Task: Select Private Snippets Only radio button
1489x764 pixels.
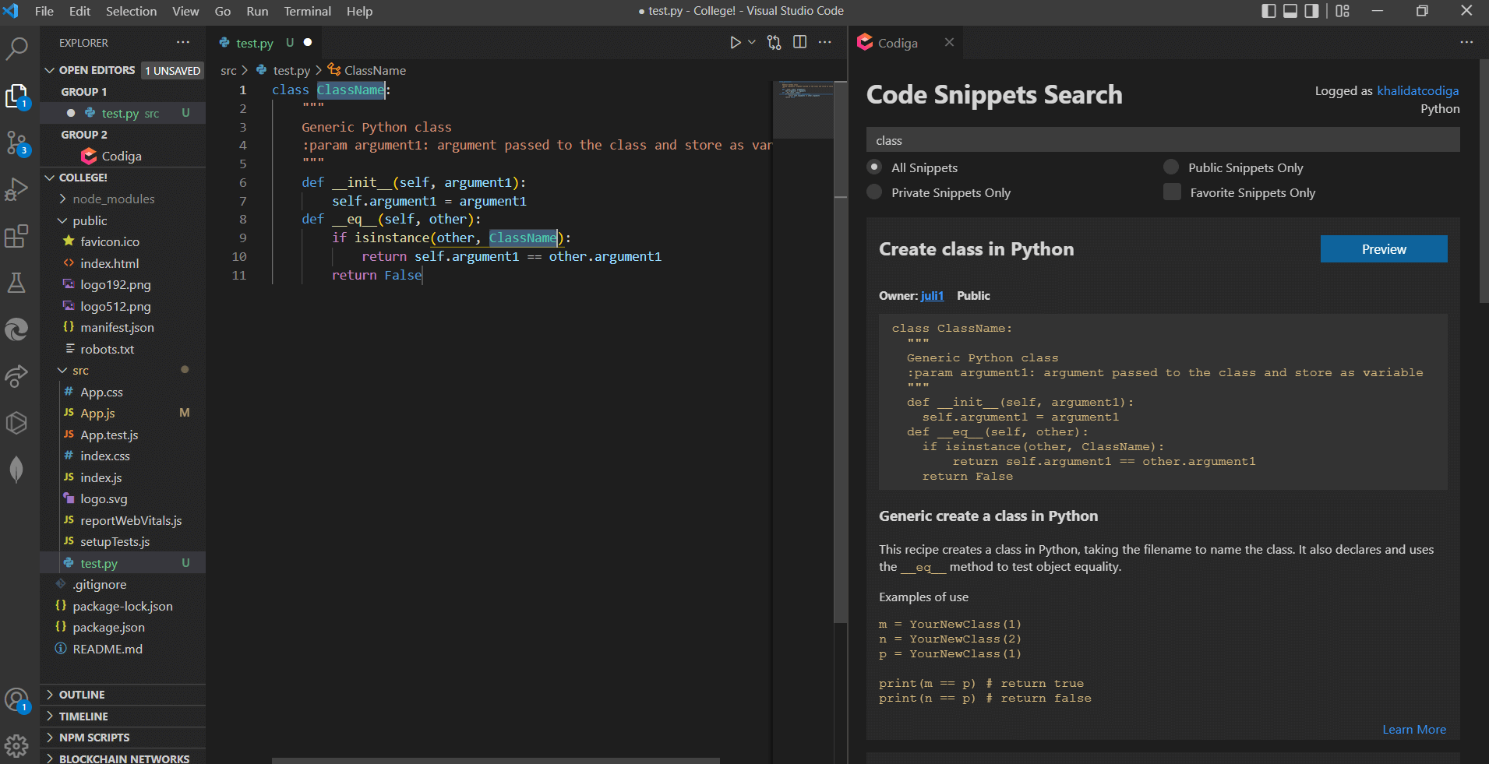Action: (x=874, y=192)
